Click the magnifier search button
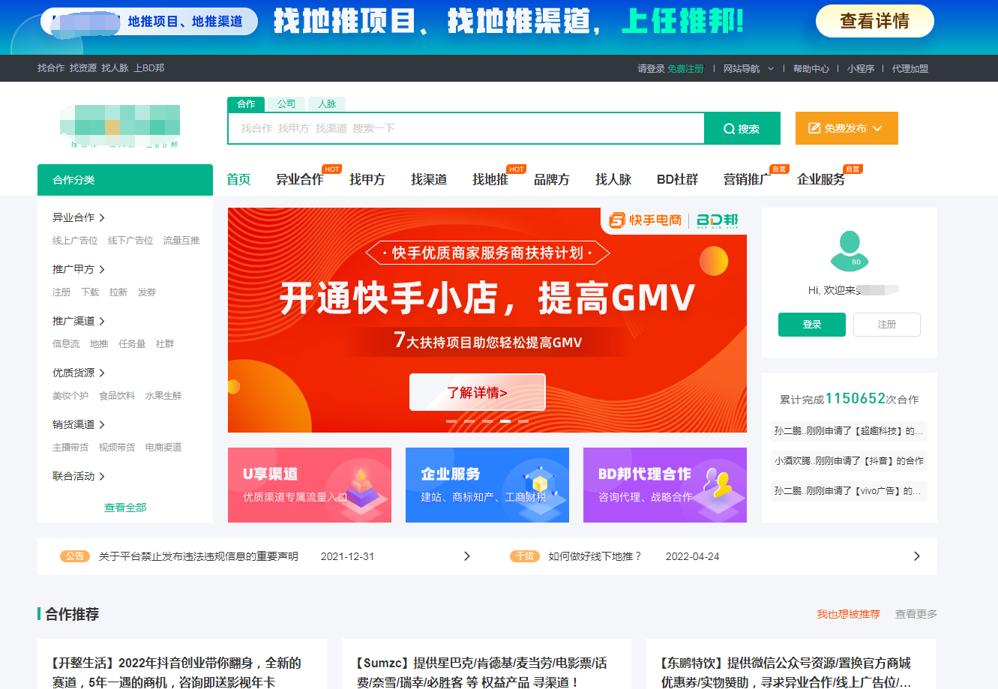The width and height of the screenshot is (998, 689). point(742,128)
